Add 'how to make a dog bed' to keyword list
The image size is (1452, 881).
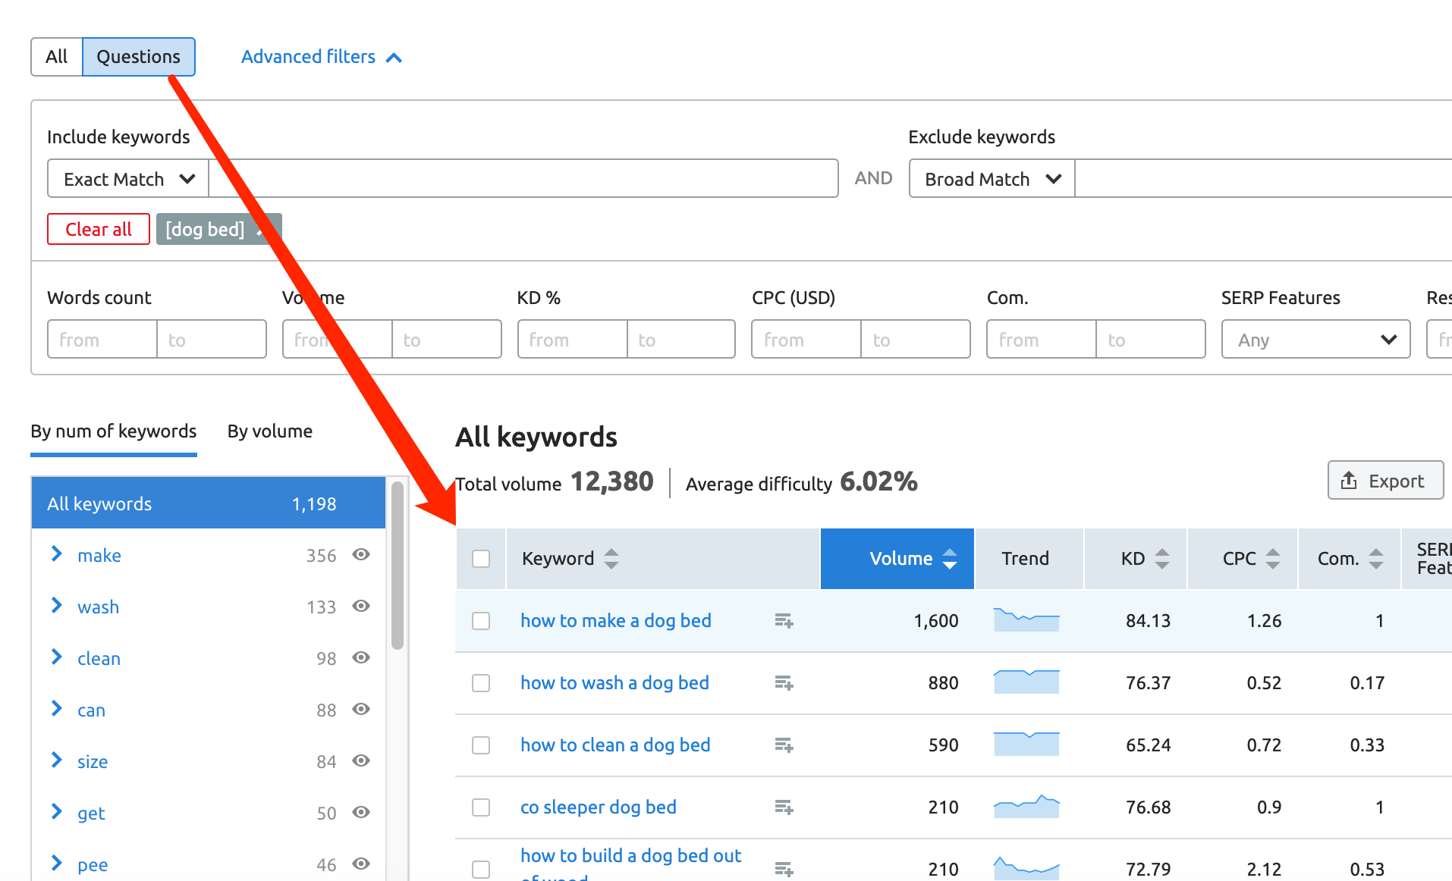[784, 621]
